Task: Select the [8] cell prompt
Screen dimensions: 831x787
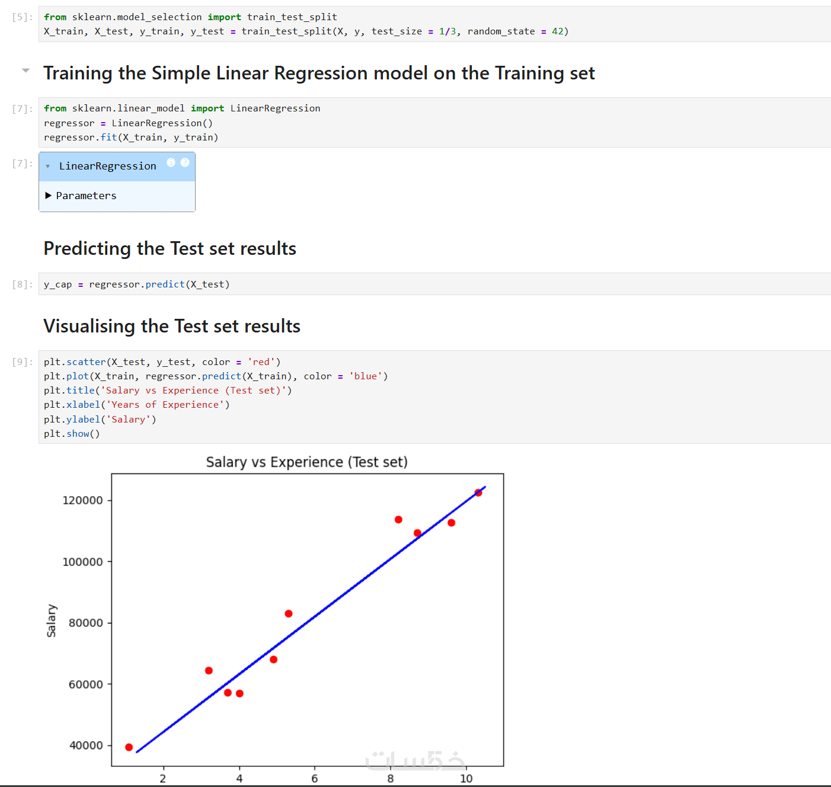Action: tap(22, 284)
